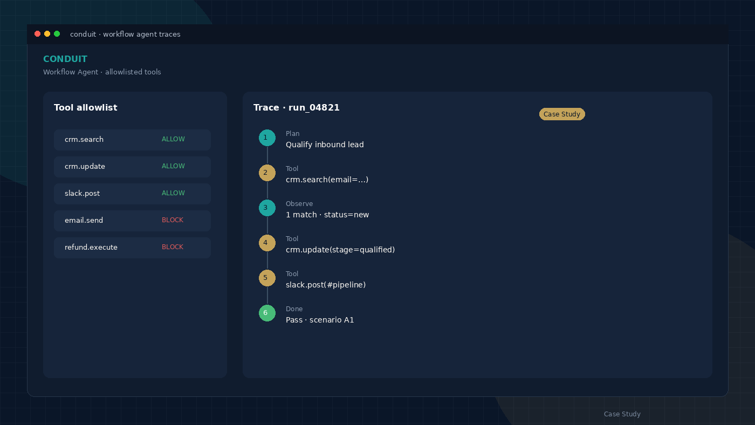The image size is (755, 425).
Task: Open the slack.post allowlist row
Action: pyautogui.click(x=132, y=194)
